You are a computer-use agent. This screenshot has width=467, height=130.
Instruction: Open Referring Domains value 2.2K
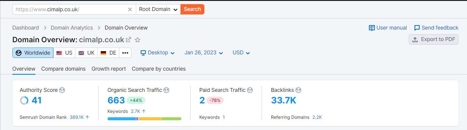point(317,117)
